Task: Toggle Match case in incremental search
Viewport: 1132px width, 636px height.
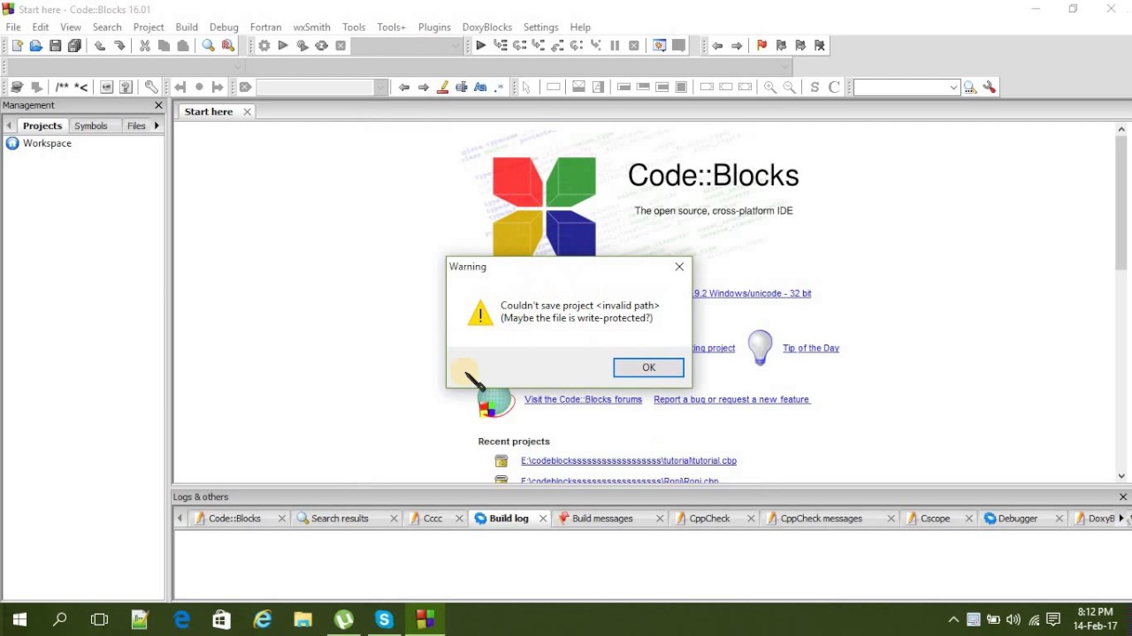Action: [481, 87]
